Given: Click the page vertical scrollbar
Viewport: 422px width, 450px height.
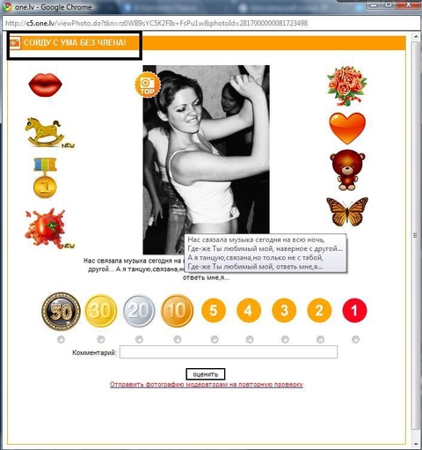Looking at the screenshot, I should [x=415, y=235].
